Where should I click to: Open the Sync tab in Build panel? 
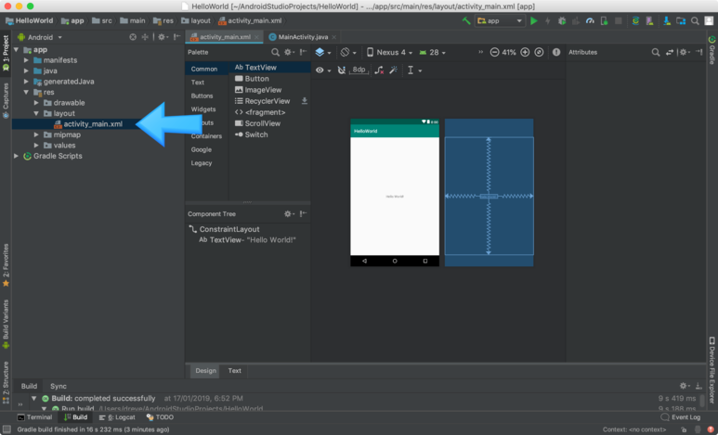pyautogui.click(x=59, y=386)
